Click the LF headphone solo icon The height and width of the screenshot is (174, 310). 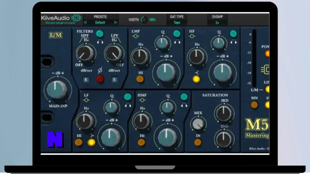pos(128,105)
